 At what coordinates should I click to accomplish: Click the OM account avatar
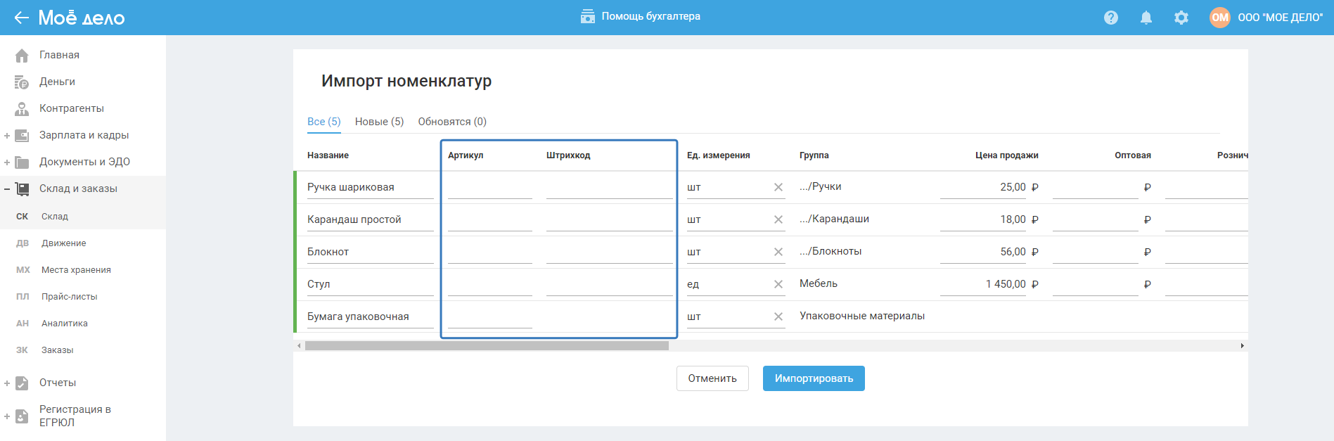[1220, 18]
